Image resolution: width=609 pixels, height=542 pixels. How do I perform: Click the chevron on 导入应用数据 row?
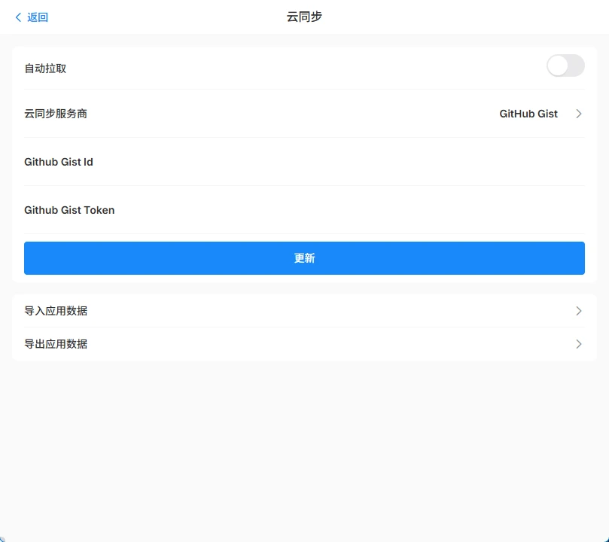click(578, 311)
